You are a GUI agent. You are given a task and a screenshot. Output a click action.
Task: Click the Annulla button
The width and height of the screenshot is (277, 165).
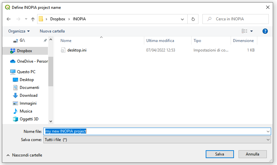tap(252, 154)
